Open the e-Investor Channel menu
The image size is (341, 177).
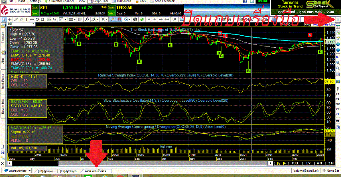tap(59, 1)
